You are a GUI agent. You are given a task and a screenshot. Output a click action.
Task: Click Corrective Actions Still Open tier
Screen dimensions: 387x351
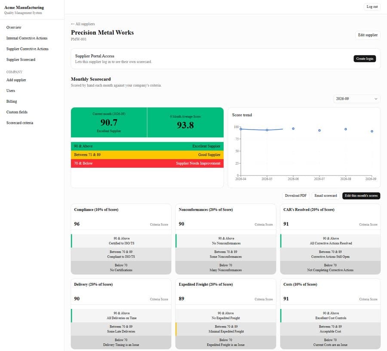pos(330,254)
